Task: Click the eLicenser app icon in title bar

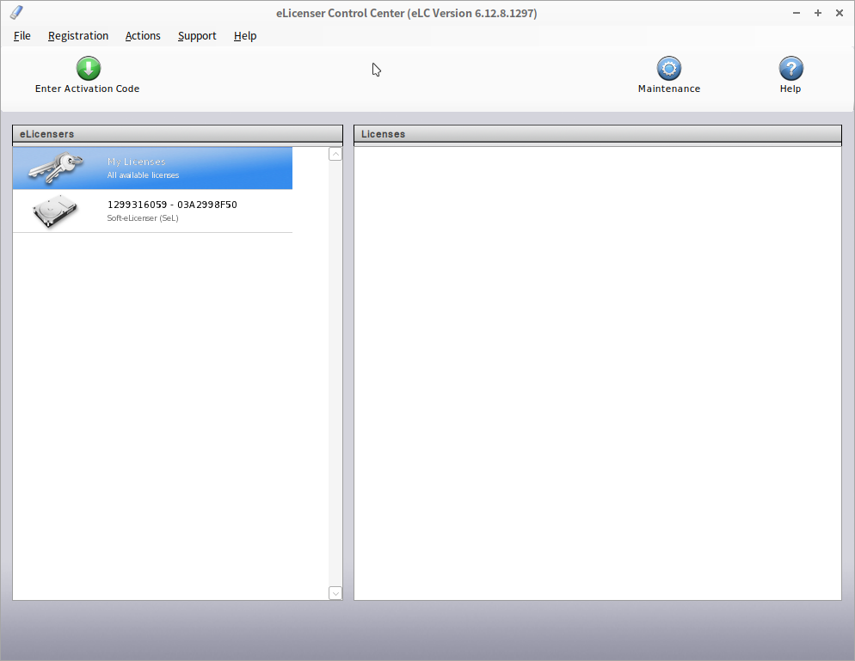Action: pos(16,13)
